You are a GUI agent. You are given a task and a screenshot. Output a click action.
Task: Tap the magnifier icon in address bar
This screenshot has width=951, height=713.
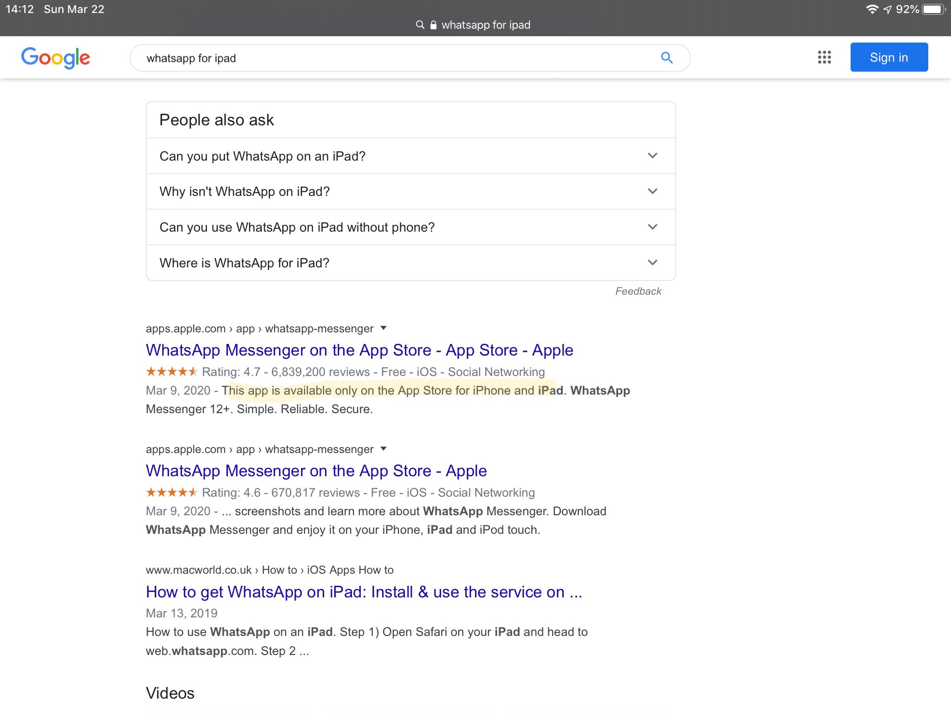coord(420,25)
